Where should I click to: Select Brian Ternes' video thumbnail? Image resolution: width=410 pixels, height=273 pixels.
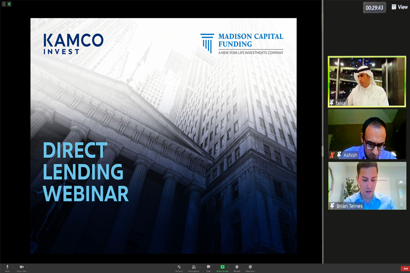click(x=367, y=186)
